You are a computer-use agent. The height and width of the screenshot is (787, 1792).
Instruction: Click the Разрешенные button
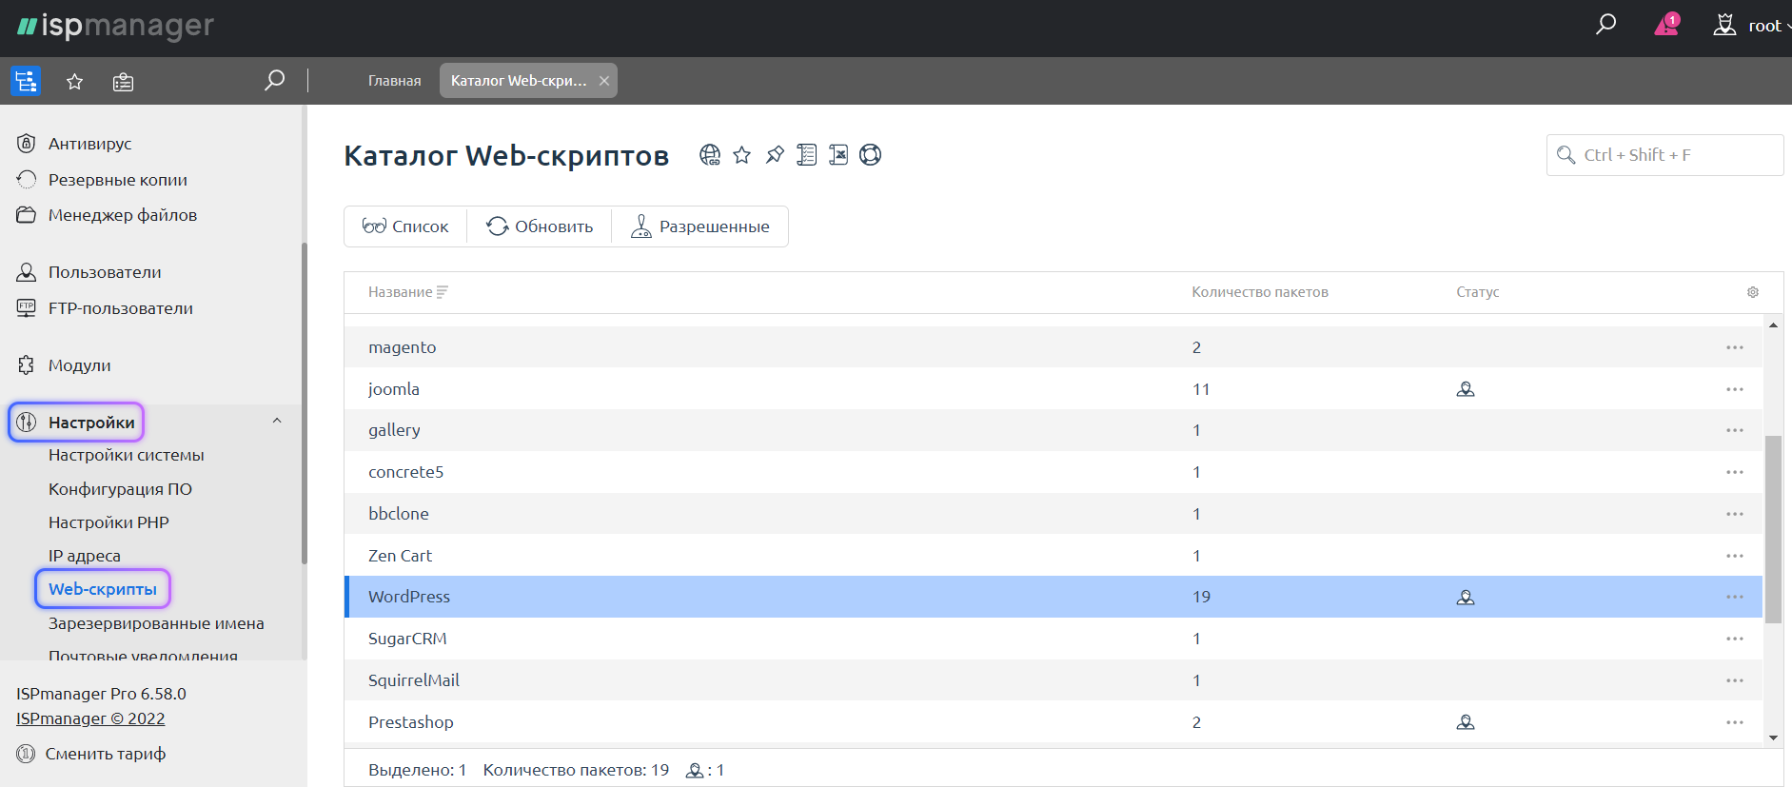coord(699,226)
